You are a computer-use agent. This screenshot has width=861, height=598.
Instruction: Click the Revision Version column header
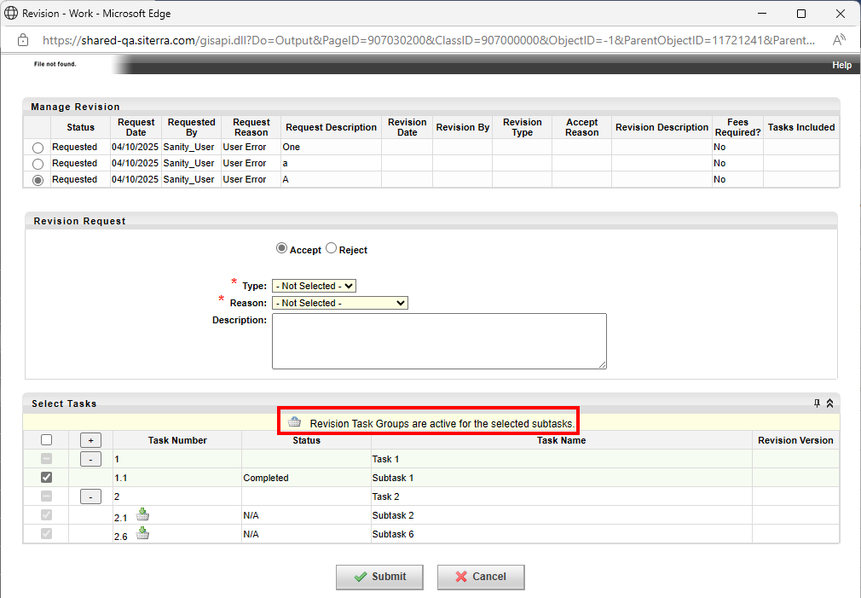[x=795, y=440]
